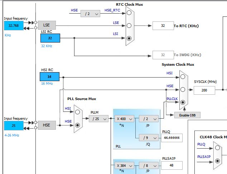Open the PLL X 400 multiplier dropdown
The height and width of the screenshot is (174, 227).
coord(124,119)
